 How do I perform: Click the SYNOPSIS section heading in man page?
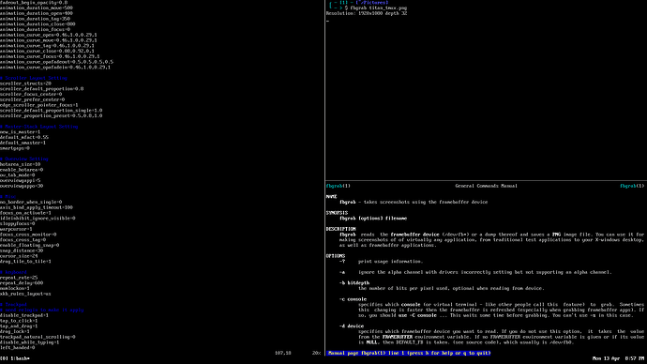coord(337,213)
